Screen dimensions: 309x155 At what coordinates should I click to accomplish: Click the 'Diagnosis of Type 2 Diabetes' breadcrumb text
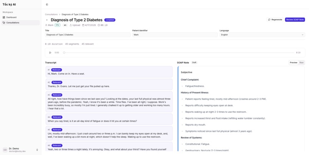pyautogui.click(x=75, y=15)
